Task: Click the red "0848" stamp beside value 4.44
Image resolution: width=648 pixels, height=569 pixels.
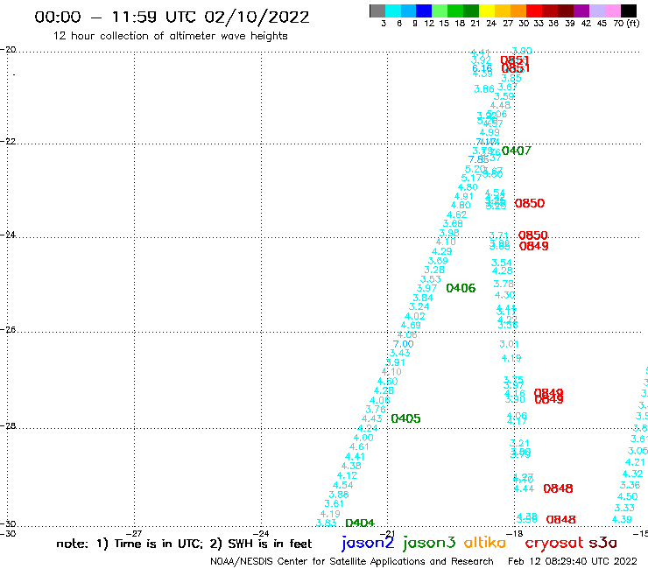Action: click(x=558, y=488)
